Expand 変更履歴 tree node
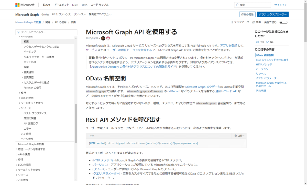The height and width of the screenshot is (185, 307). (23, 77)
